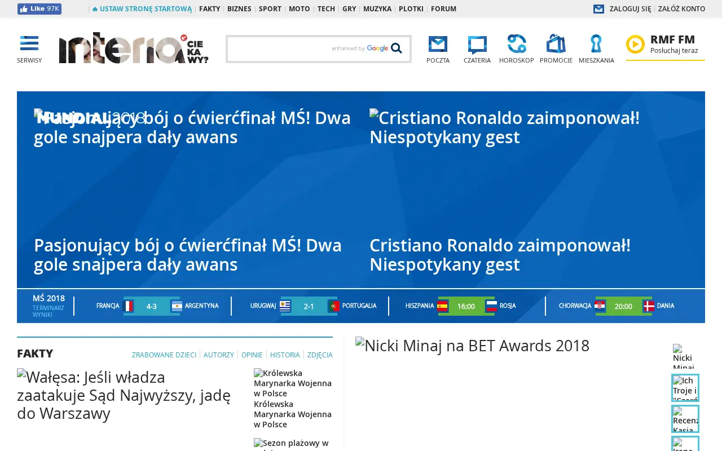Click the Załóż konto link
The image size is (722, 451).
point(681,9)
